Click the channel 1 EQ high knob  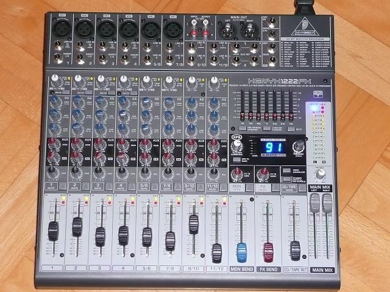(x=54, y=100)
